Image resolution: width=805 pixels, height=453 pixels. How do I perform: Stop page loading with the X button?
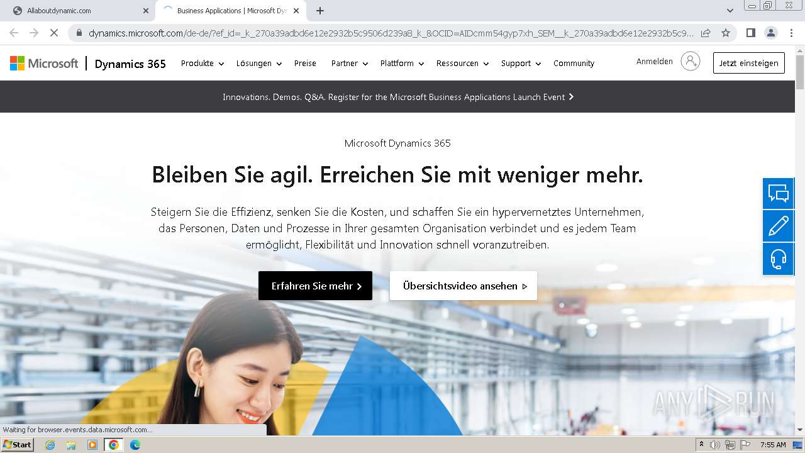pyautogui.click(x=54, y=33)
